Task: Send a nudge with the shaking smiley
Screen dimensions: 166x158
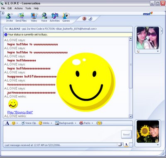Action: (99, 123)
